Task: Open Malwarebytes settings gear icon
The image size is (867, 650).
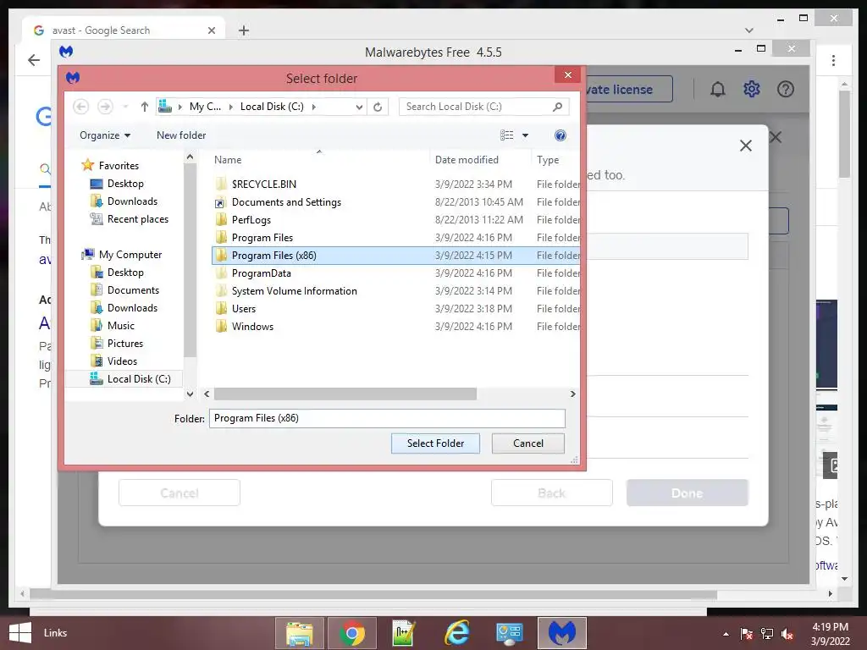Action: (752, 89)
